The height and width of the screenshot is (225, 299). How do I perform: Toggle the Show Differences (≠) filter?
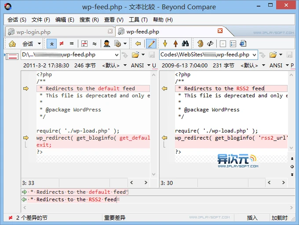pyautogui.click(x=62, y=44)
